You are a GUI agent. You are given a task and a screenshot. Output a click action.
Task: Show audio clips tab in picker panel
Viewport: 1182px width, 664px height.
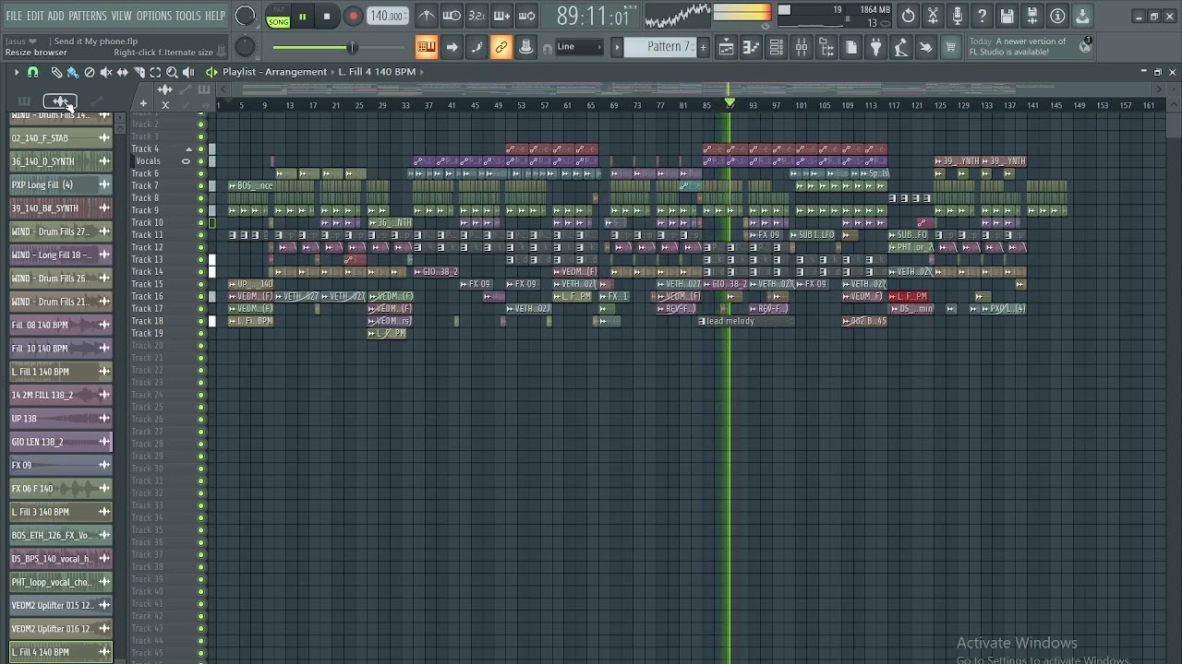point(60,101)
